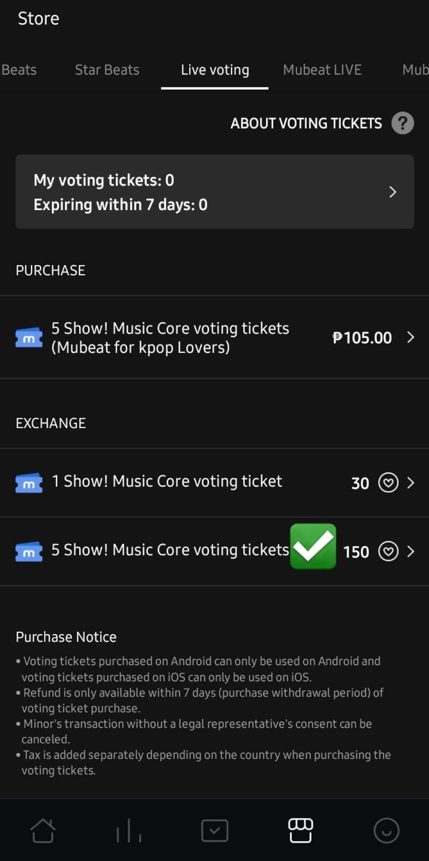Viewport: 429px width, 861px height.
Task: Tap the vote checkbox icon in bottom bar
Action: click(x=215, y=831)
